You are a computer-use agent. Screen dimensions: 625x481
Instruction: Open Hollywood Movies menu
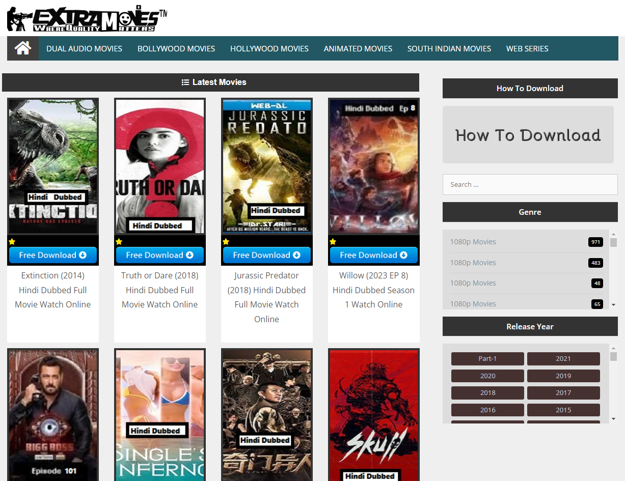pyautogui.click(x=269, y=49)
